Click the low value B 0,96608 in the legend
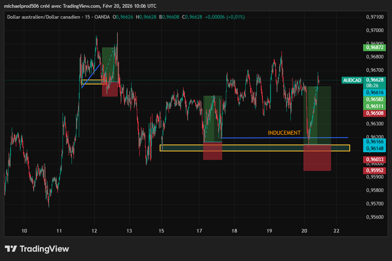 tap(169, 17)
